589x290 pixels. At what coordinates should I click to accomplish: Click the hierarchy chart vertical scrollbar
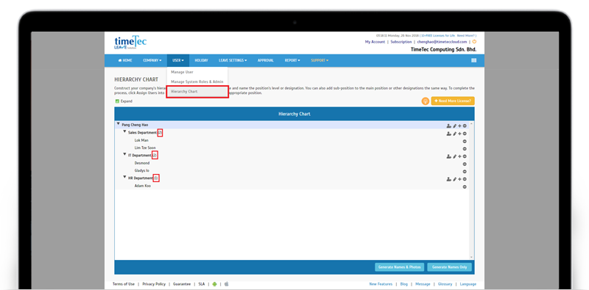pyautogui.click(x=472, y=190)
